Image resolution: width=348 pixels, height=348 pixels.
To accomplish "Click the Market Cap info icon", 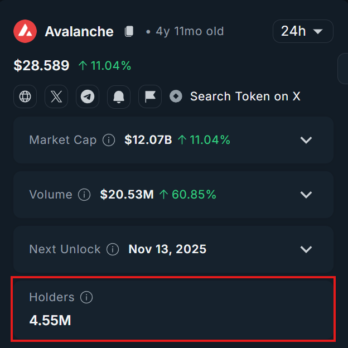I will [x=109, y=140].
